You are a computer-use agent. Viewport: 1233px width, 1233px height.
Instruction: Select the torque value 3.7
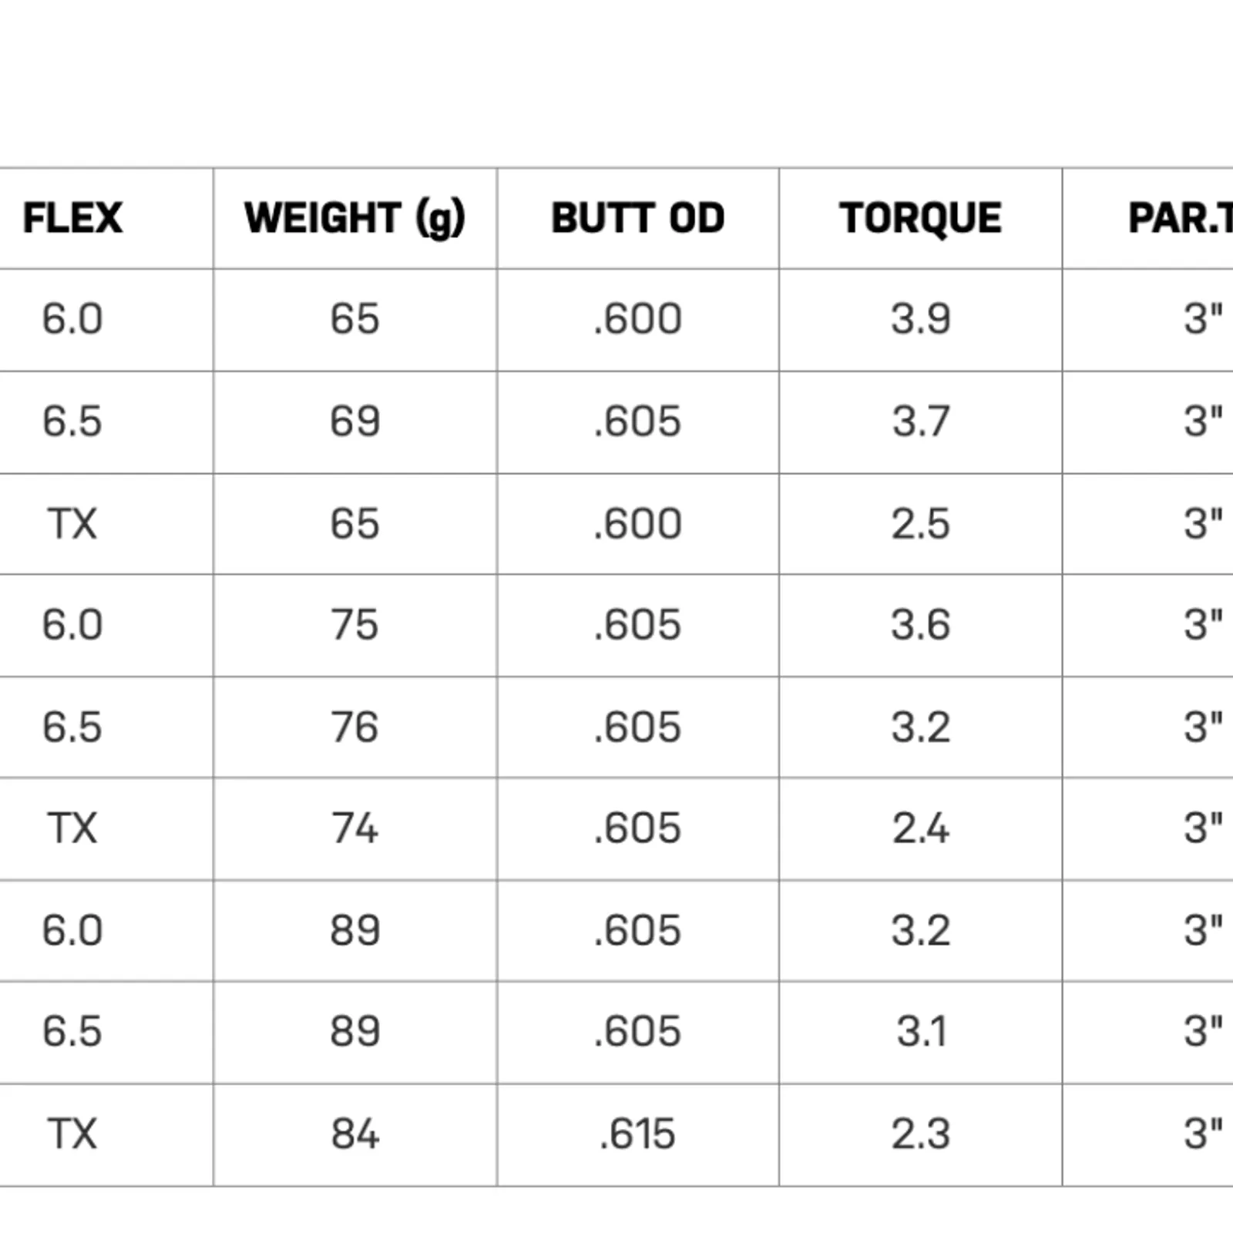coord(920,422)
